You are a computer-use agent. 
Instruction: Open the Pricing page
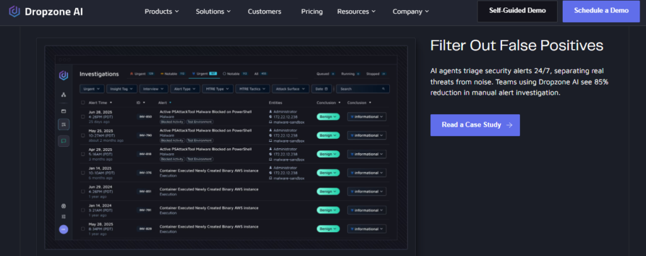point(312,11)
